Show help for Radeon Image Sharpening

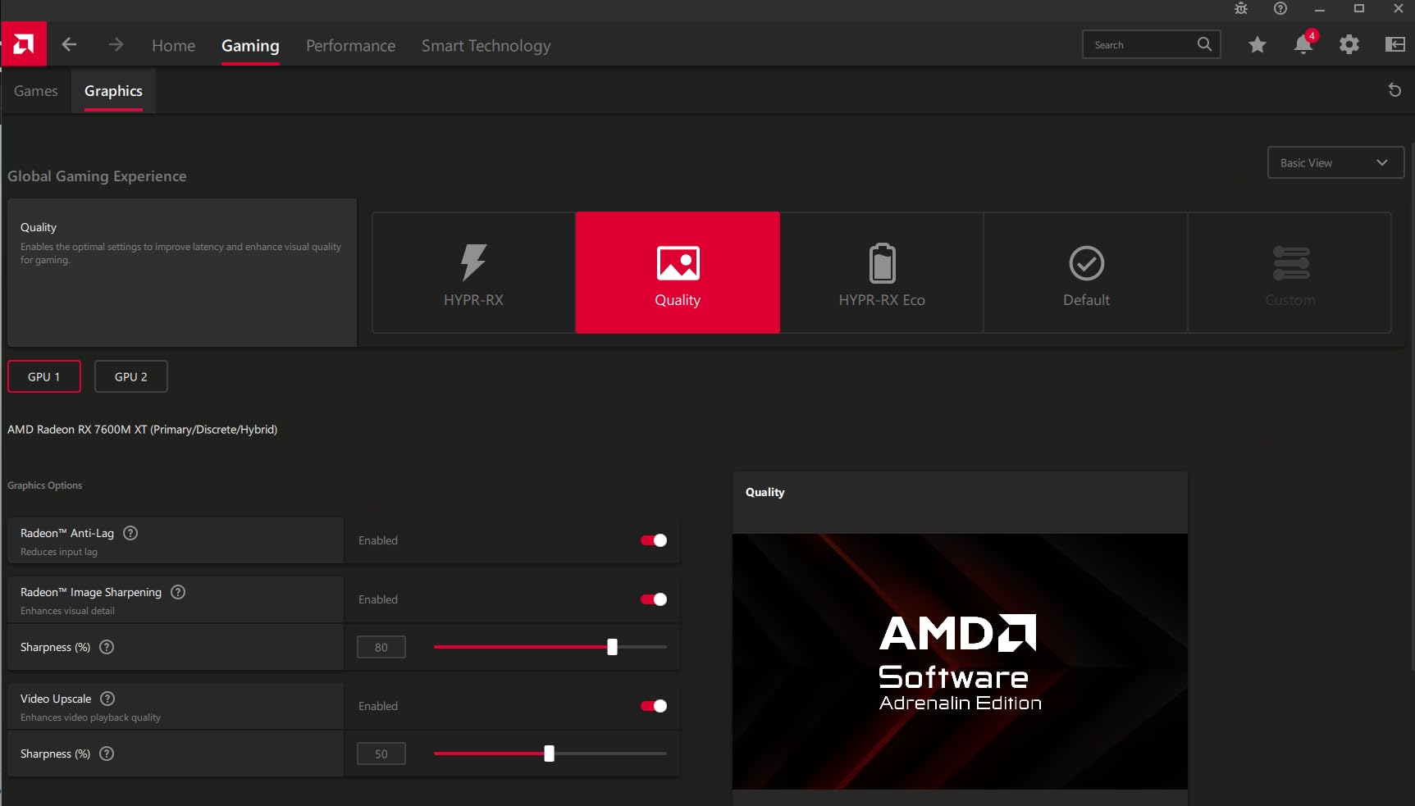pyautogui.click(x=178, y=592)
